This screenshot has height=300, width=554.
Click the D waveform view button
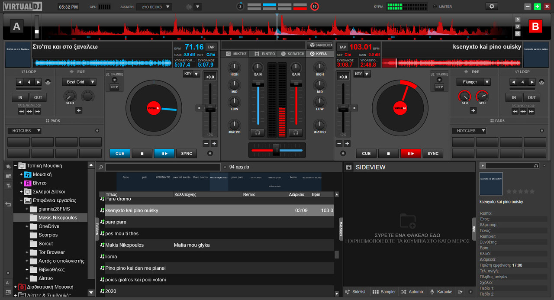[x=518, y=26]
